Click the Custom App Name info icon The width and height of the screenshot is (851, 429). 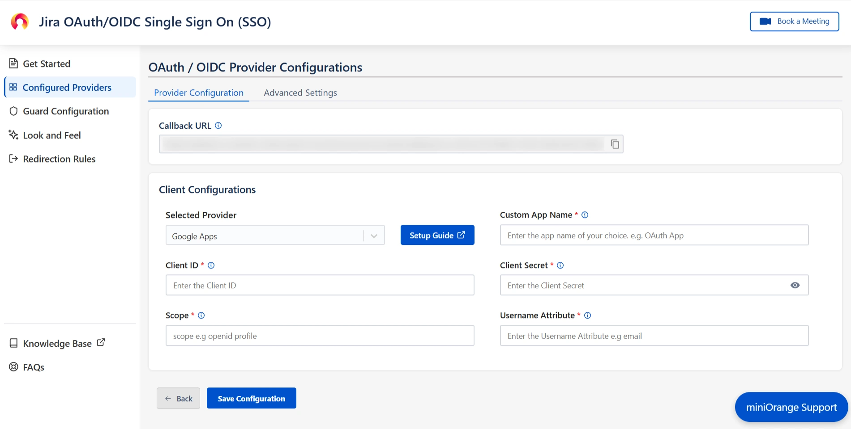coord(585,215)
